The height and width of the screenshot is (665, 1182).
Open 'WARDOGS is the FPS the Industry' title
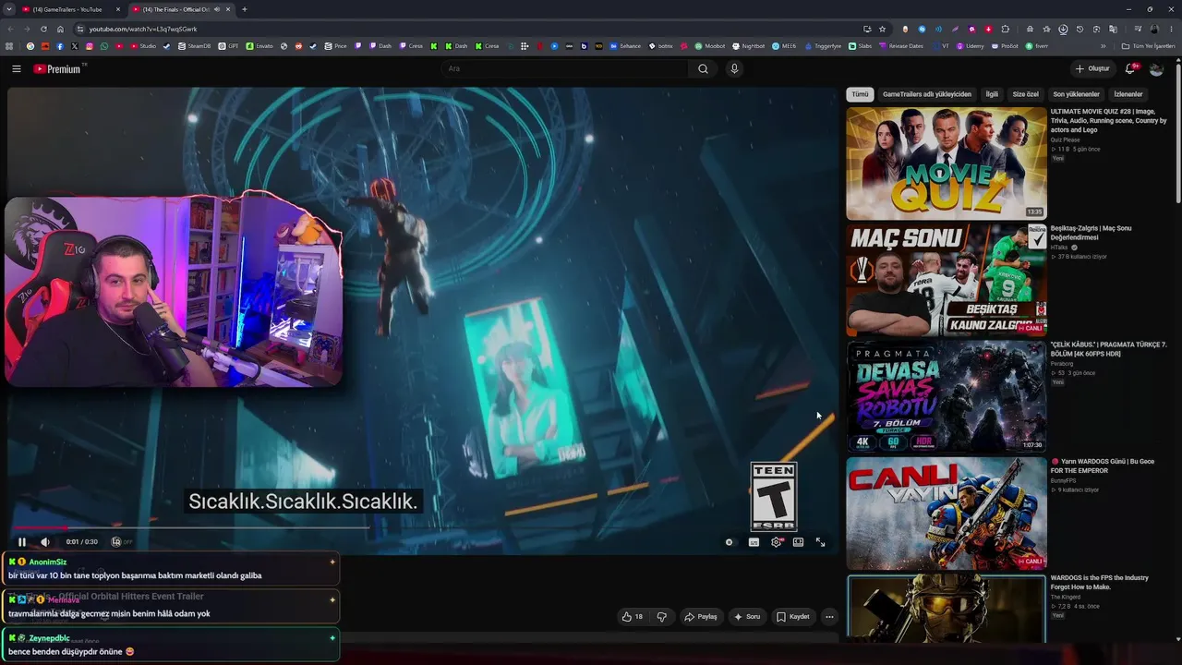pyautogui.click(x=1099, y=583)
